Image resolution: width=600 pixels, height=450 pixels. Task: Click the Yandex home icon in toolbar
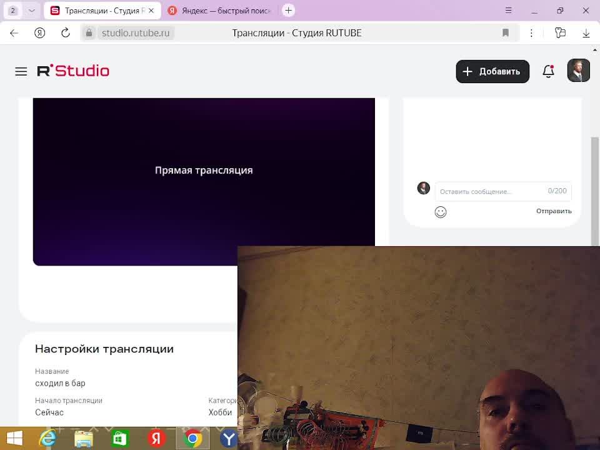tap(39, 33)
